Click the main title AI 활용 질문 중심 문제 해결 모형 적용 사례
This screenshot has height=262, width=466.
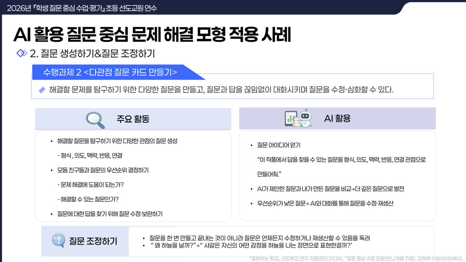tap(152, 35)
